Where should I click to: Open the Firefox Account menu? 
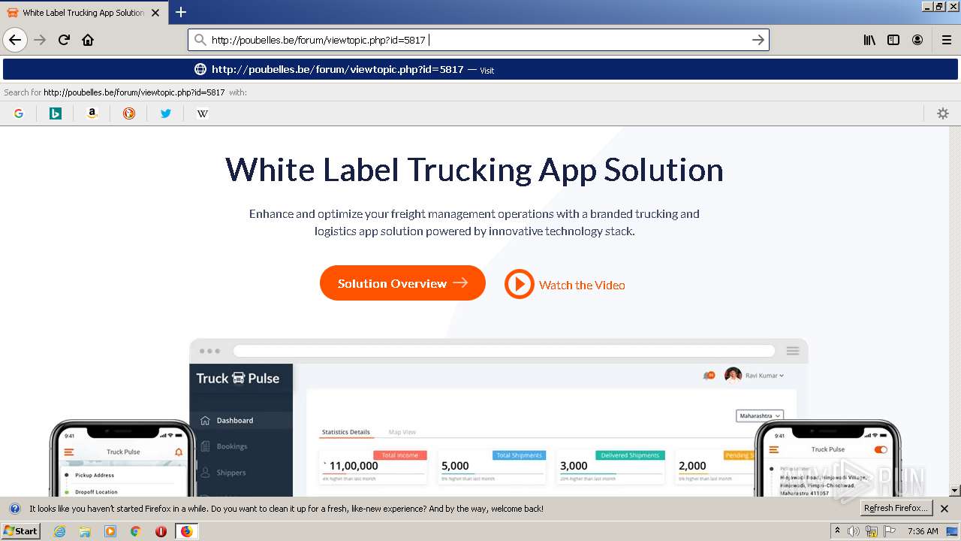917,40
